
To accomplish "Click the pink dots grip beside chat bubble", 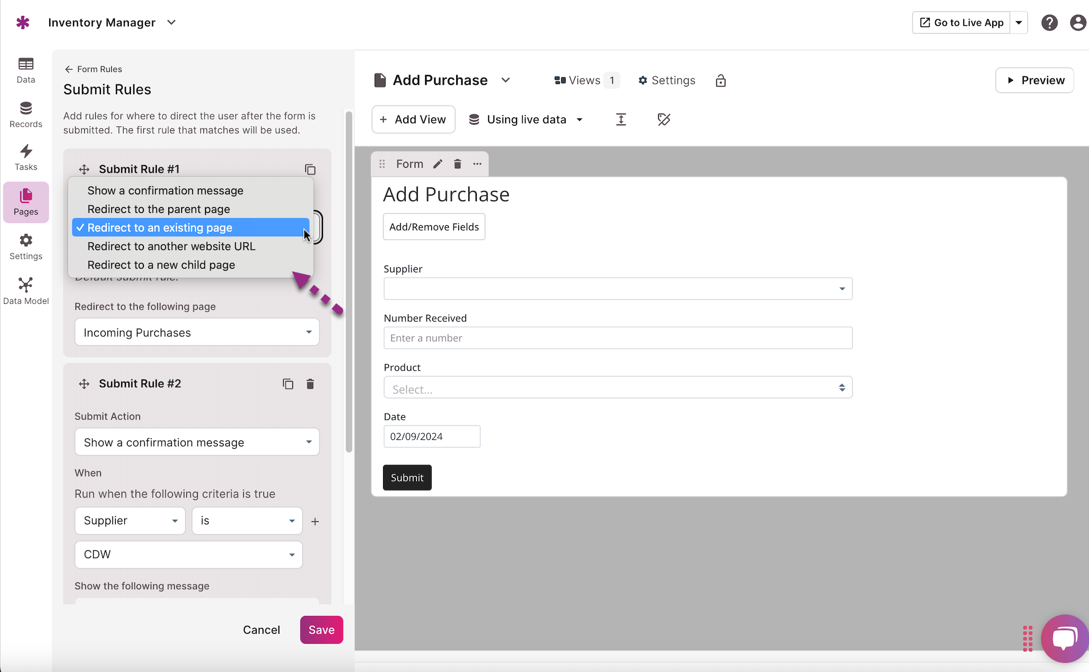I will 1027,638.
